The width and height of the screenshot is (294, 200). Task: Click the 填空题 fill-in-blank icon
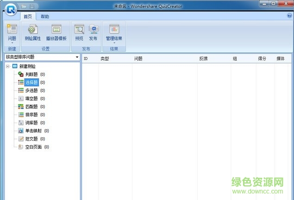point(21,99)
